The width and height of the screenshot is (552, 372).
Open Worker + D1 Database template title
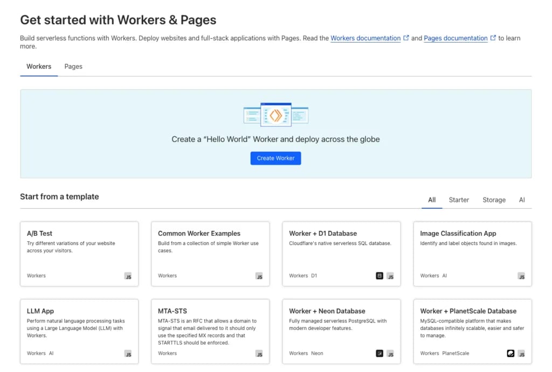[x=323, y=234]
